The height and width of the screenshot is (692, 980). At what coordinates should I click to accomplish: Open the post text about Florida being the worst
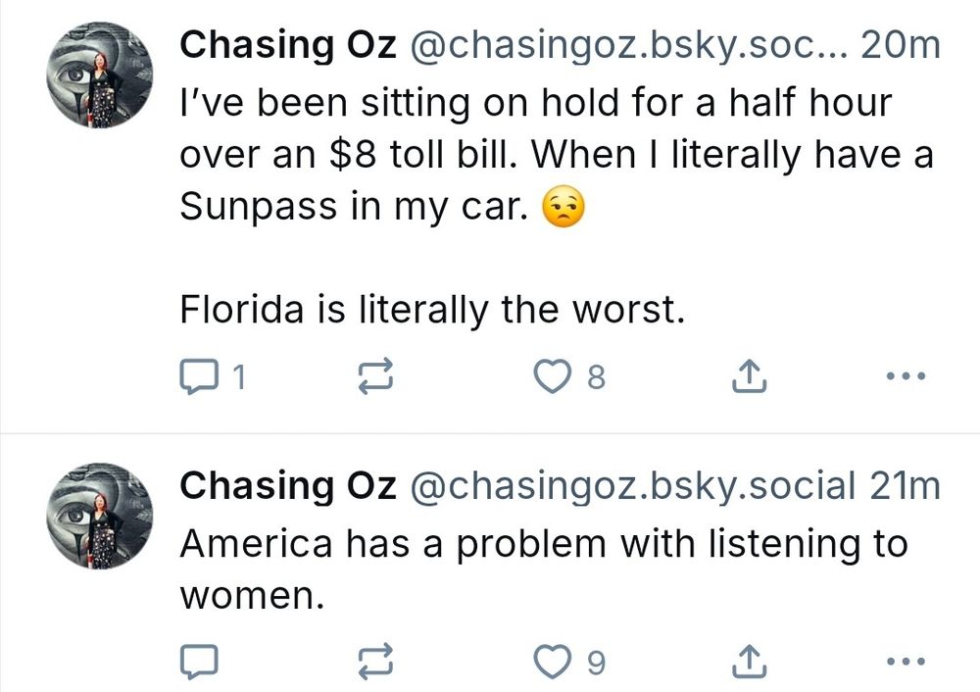pos(429,310)
